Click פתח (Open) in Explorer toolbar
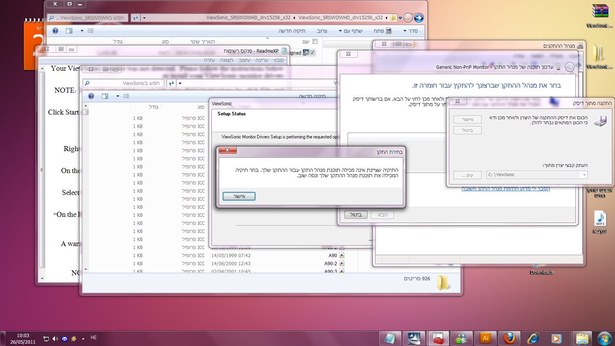This screenshot has height=346, width=615. click(382, 31)
